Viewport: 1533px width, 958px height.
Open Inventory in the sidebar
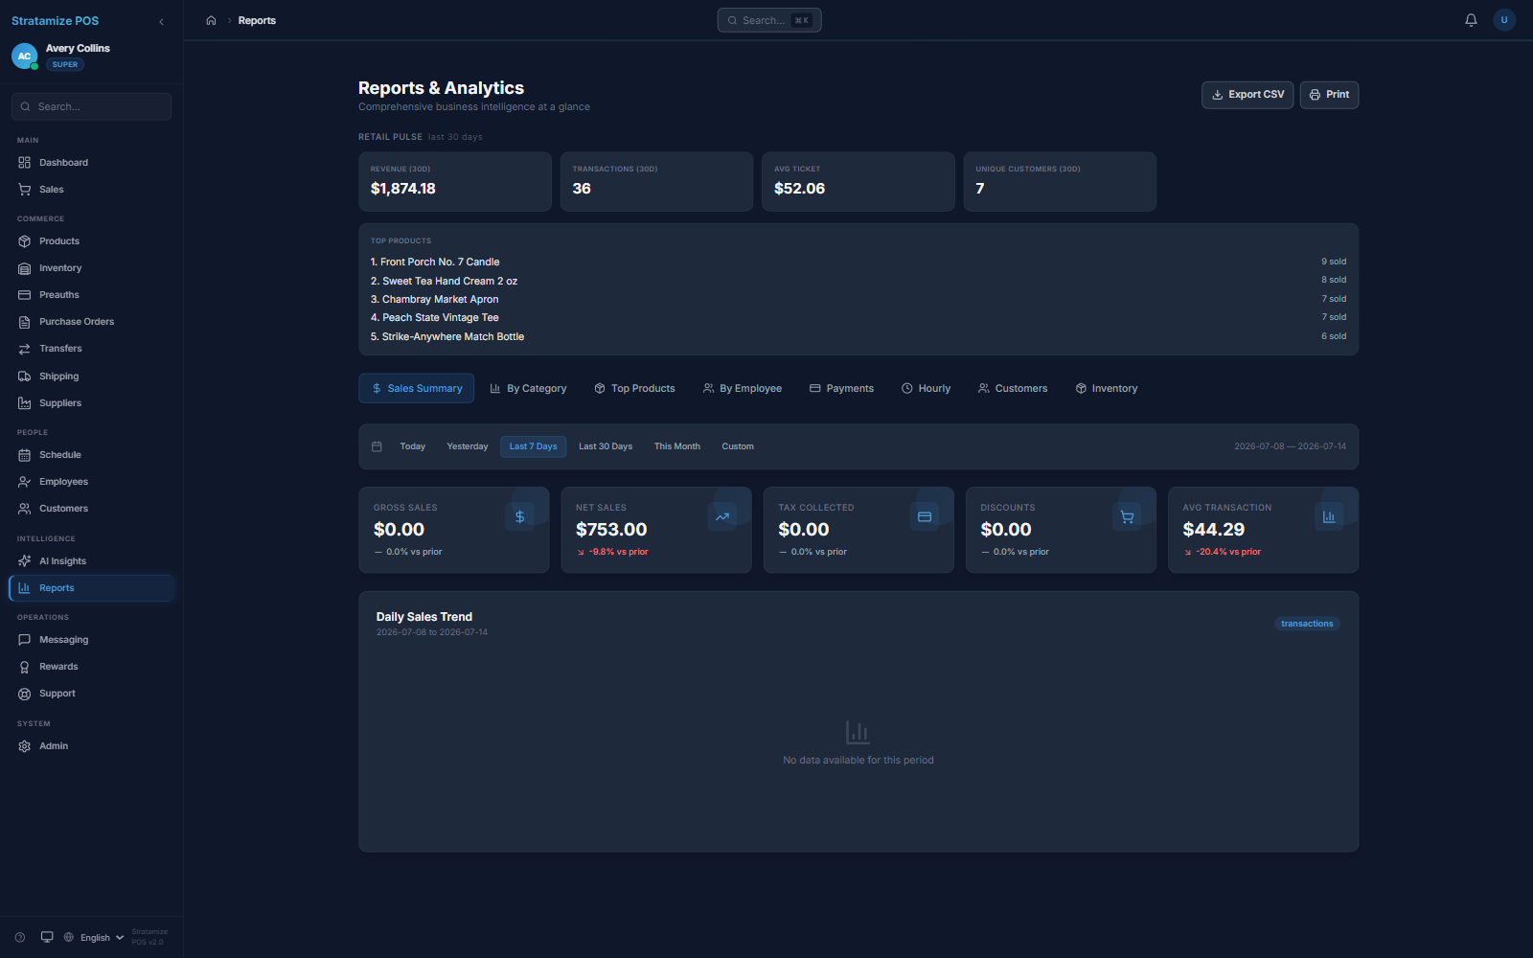tap(92, 268)
